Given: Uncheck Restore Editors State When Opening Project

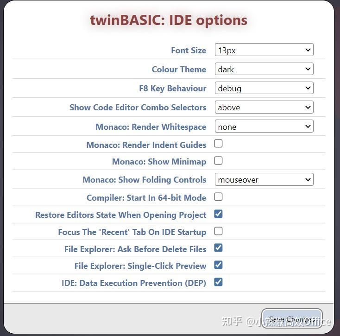Looking at the screenshot, I should (x=218, y=214).
